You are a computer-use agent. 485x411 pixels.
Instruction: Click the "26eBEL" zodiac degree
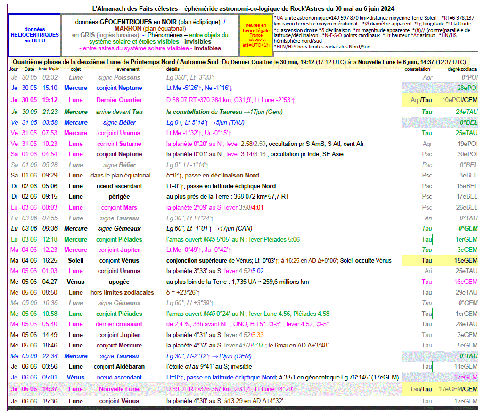click(x=467, y=207)
